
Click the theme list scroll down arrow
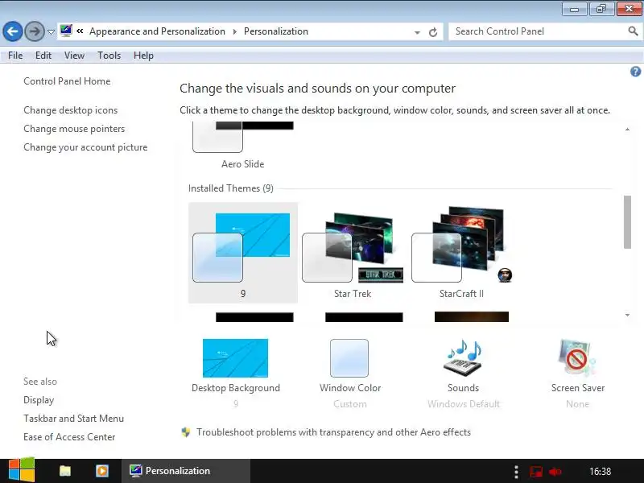(x=627, y=315)
